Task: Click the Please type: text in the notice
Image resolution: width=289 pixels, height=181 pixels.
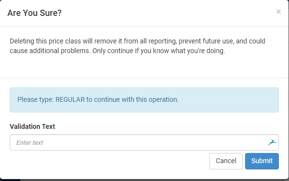Action: pos(35,99)
